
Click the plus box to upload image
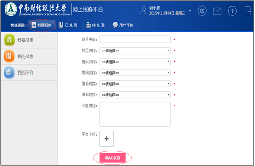click(x=107, y=139)
